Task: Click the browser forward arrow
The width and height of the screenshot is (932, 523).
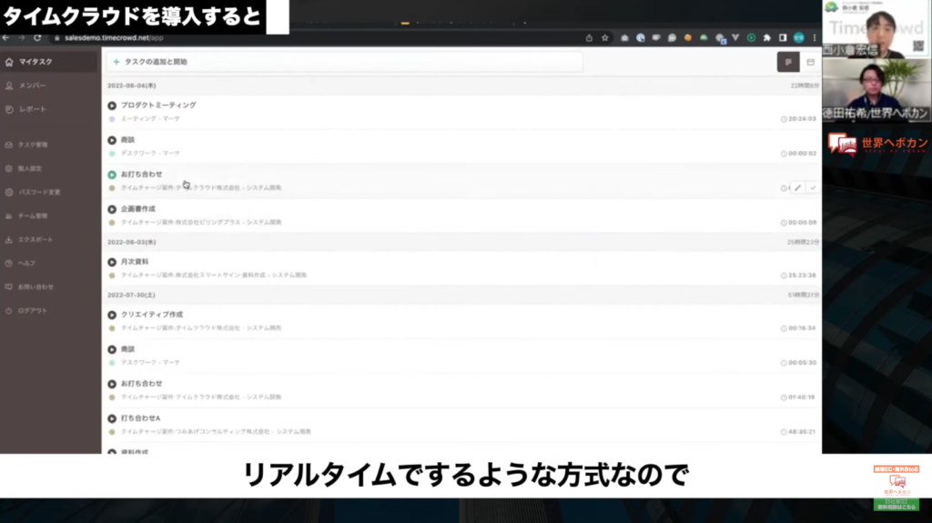Action: click(22, 37)
